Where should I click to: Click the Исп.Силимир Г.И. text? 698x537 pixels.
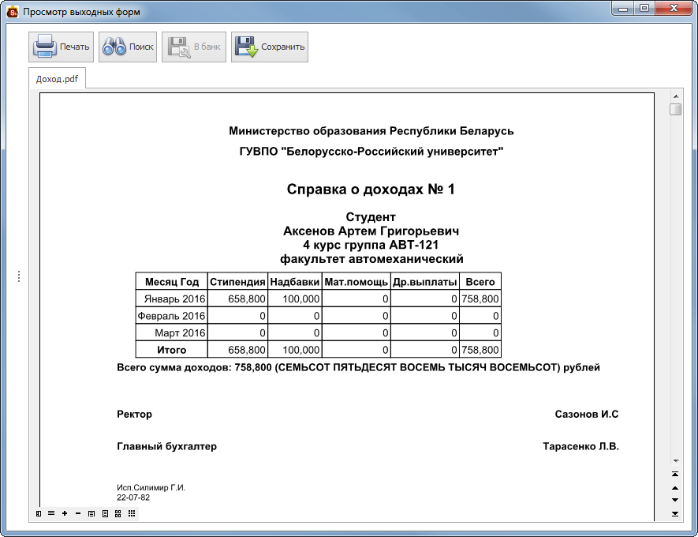[151, 487]
